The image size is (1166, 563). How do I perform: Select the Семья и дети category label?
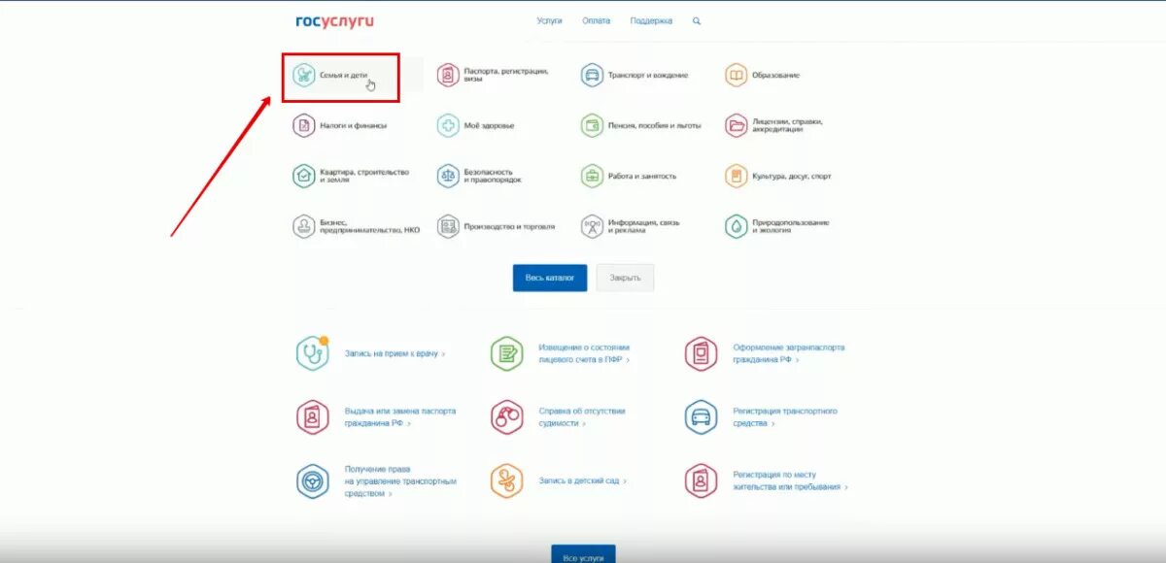click(344, 75)
